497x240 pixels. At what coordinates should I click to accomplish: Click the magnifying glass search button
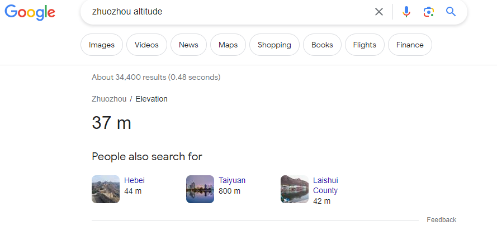pos(451,12)
